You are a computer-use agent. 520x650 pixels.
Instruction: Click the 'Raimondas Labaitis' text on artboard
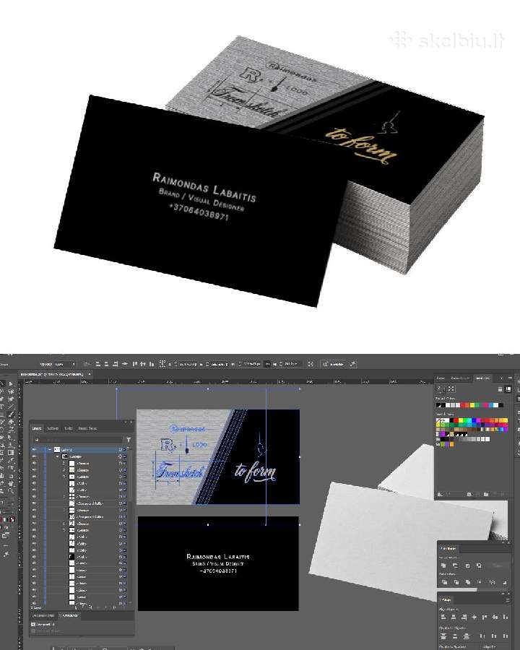[218, 556]
